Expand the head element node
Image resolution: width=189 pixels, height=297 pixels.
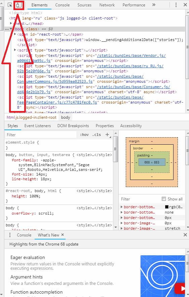pyautogui.click(x=11, y=23)
